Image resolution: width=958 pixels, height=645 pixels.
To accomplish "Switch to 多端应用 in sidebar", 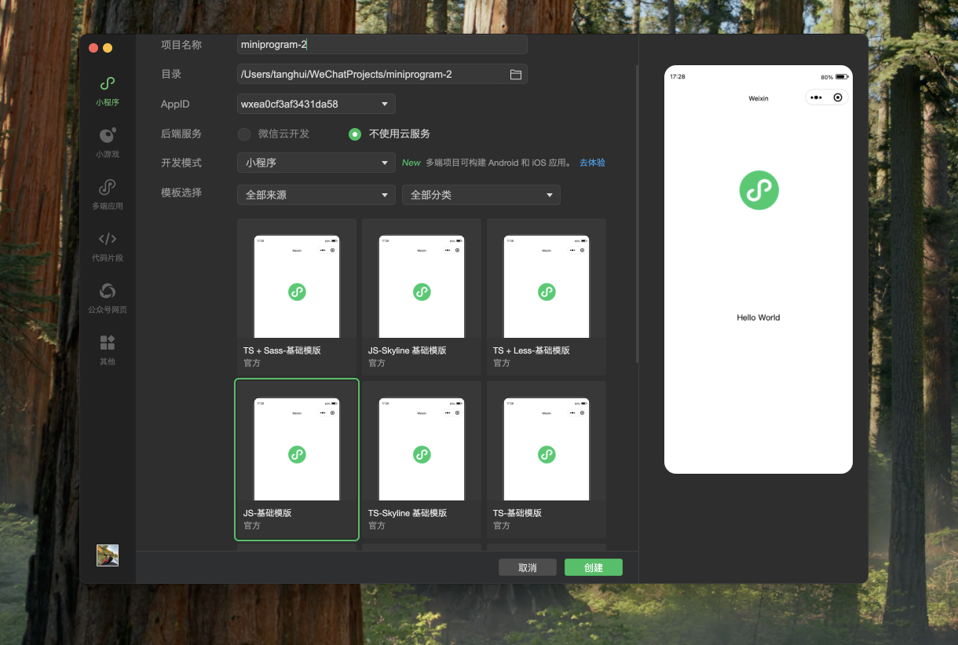I will pyautogui.click(x=108, y=188).
